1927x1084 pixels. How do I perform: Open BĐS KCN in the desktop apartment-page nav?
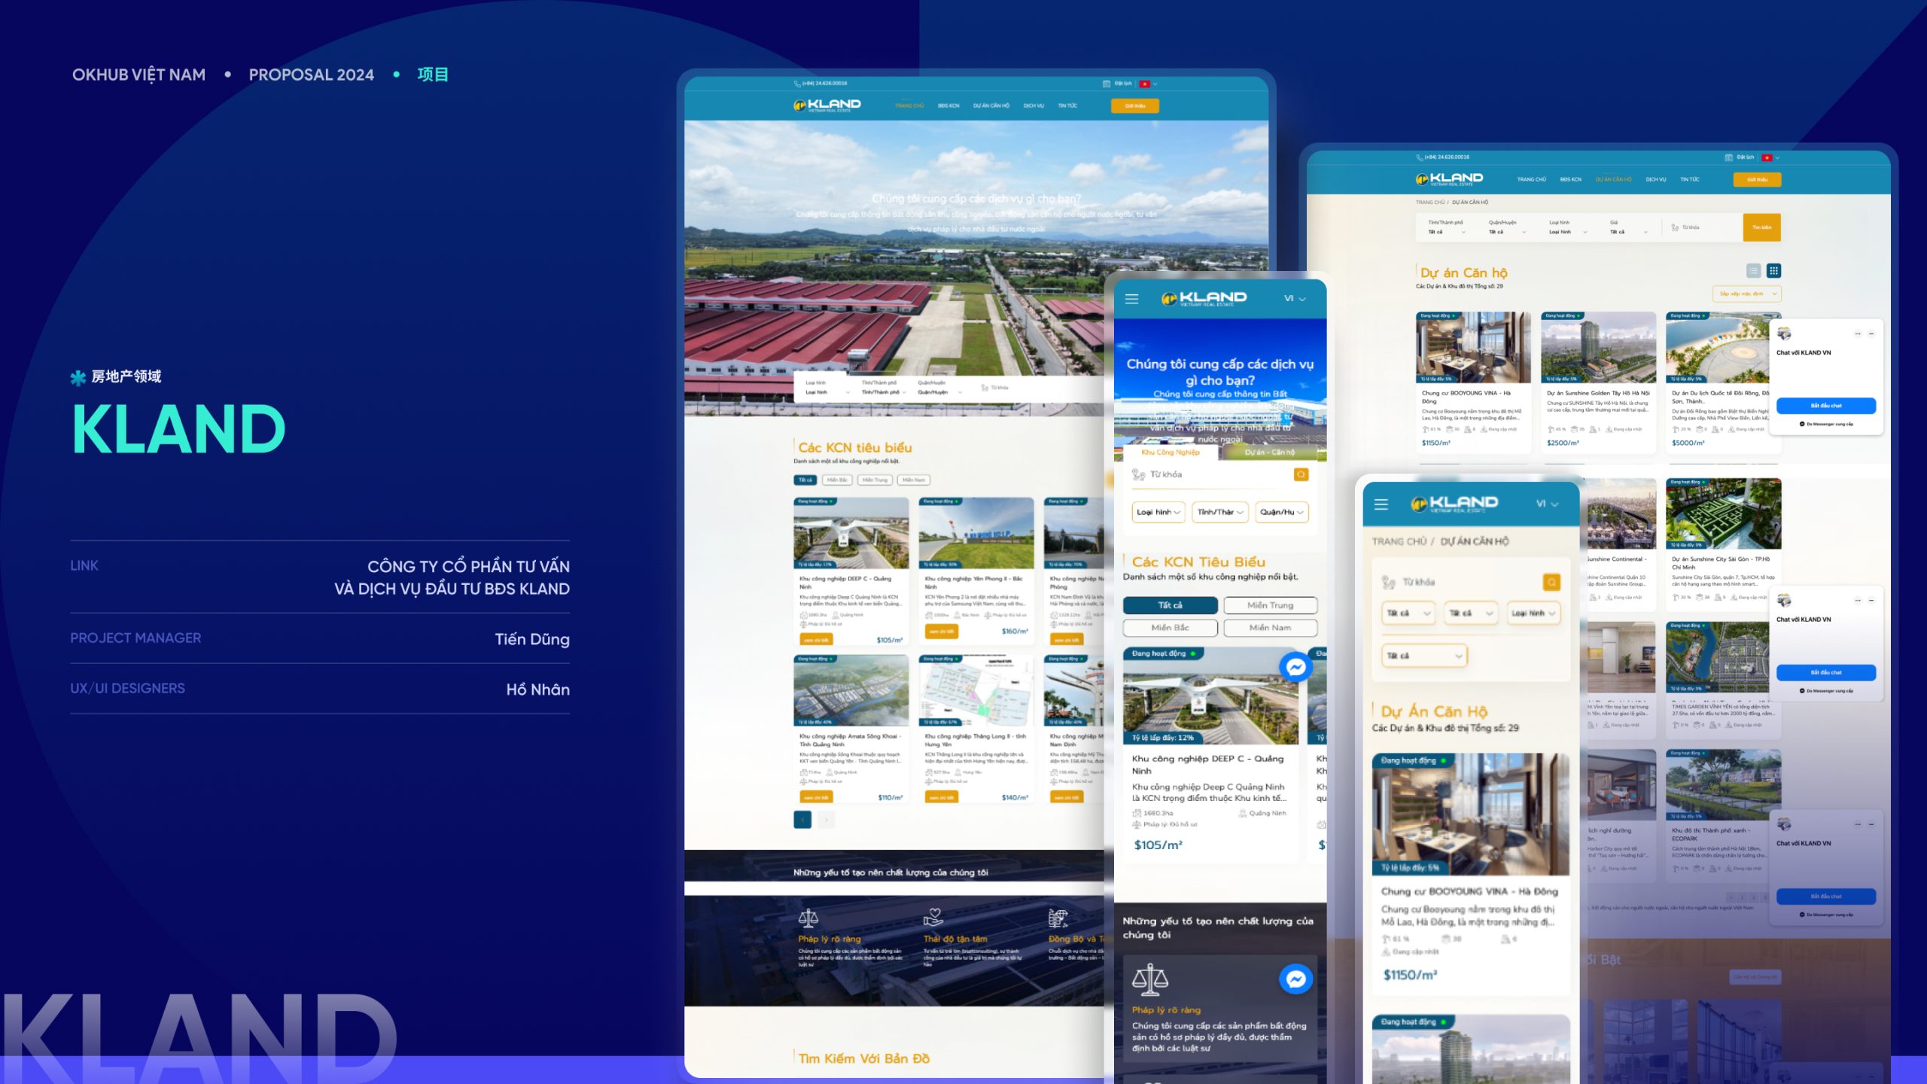point(1571,180)
